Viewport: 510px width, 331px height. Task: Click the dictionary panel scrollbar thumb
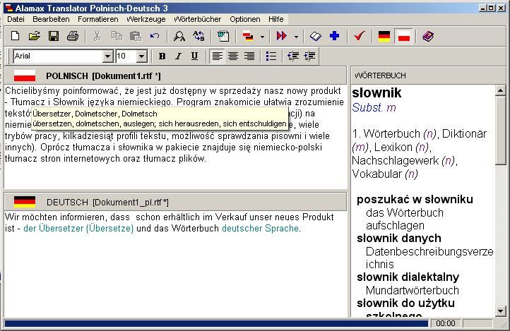501,130
